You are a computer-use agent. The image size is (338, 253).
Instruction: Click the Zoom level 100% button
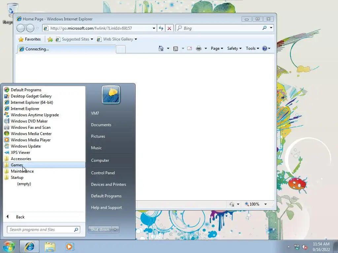(252, 204)
